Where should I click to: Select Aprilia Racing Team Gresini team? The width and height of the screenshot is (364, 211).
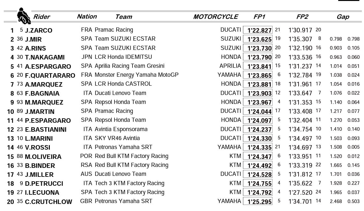pyautogui.click(x=129, y=66)
